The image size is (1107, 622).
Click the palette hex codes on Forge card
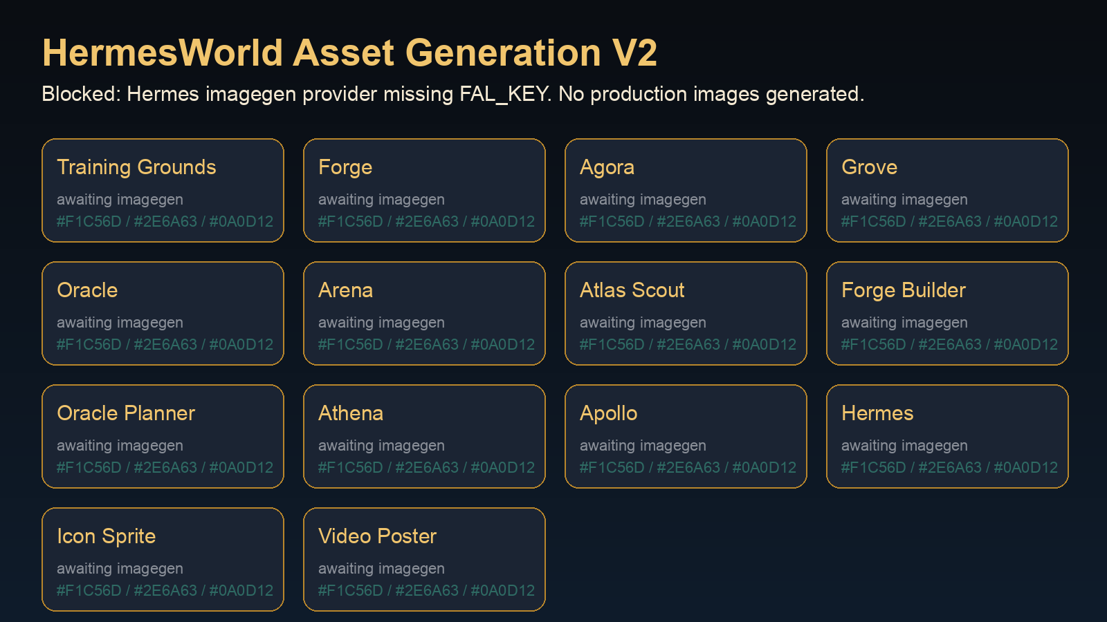pyautogui.click(x=426, y=222)
